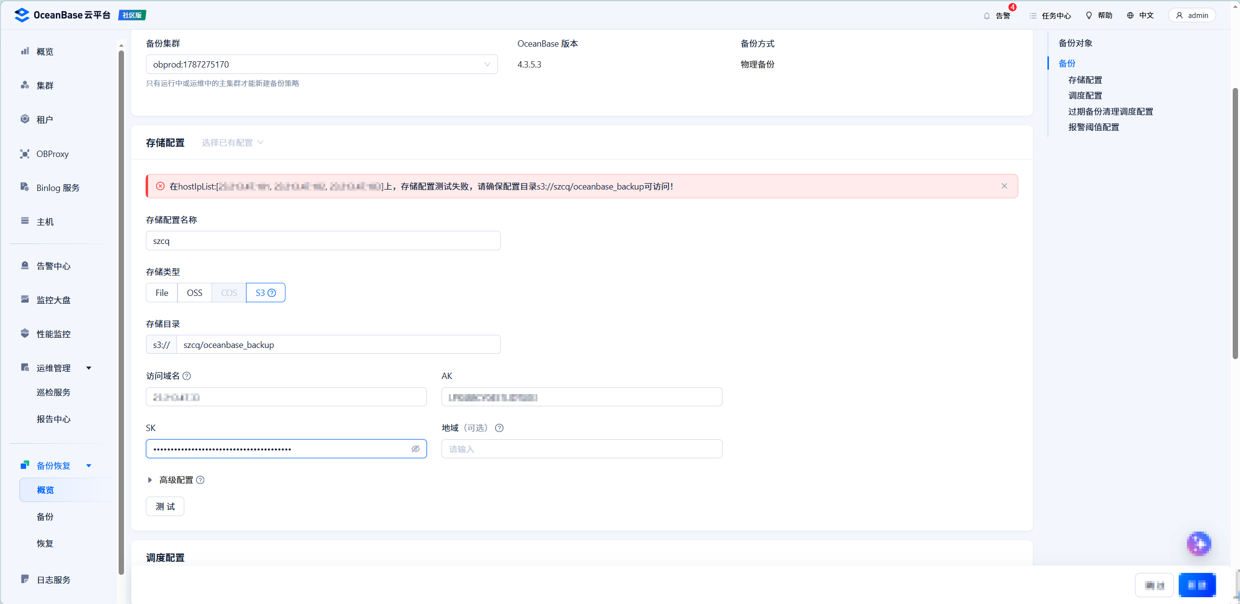Click the 租户 tenant icon
This screenshot has width=1240, height=604.
coord(25,119)
